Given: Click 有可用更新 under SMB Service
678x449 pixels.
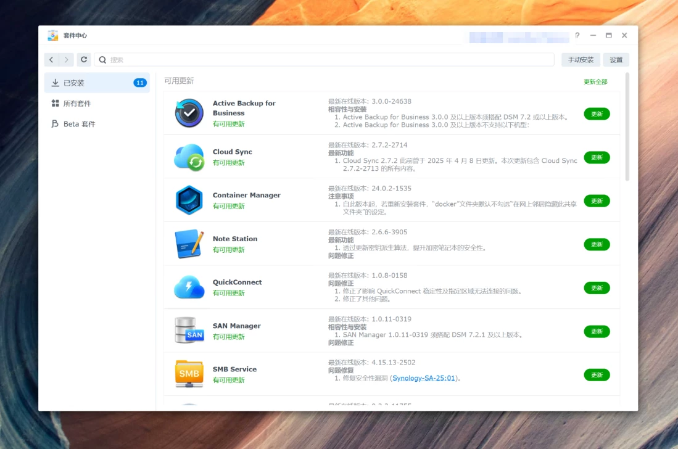Looking at the screenshot, I should 228,381.
